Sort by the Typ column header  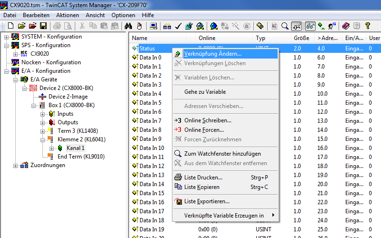(x=271, y=38)
